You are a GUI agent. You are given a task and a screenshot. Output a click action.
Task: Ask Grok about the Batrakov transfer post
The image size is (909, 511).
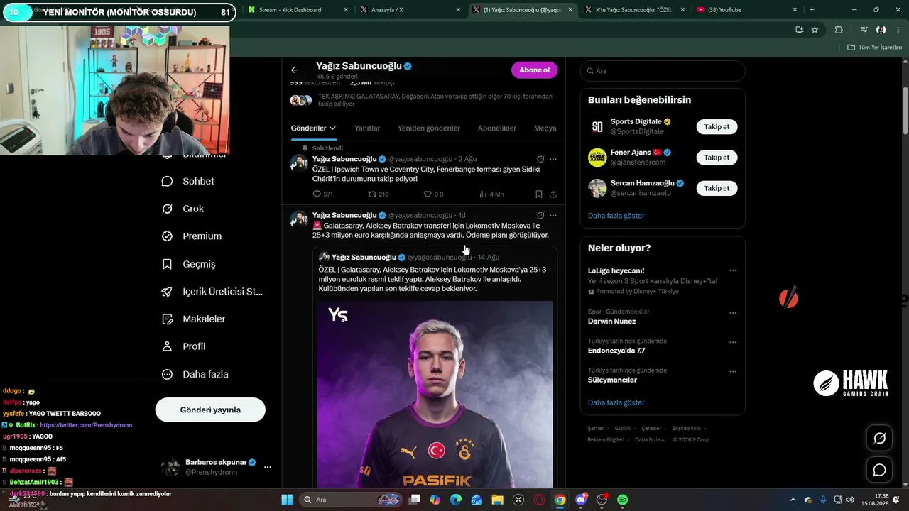point(540,215)
